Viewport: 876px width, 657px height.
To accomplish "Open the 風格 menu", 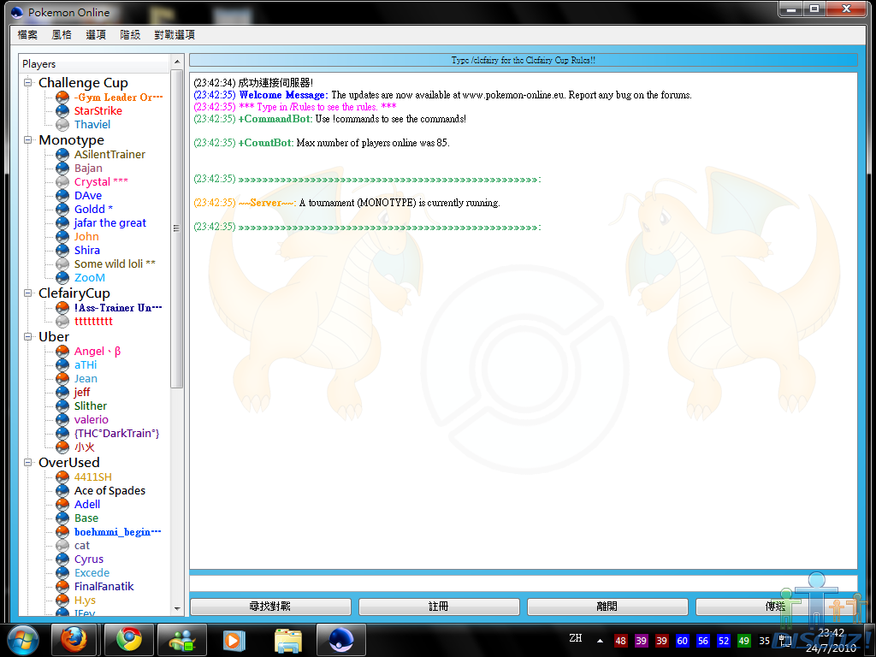I will coord(62,34).
